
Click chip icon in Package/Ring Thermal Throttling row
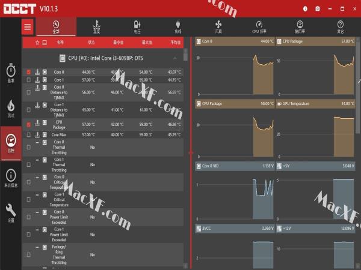[x=45, y=247]
